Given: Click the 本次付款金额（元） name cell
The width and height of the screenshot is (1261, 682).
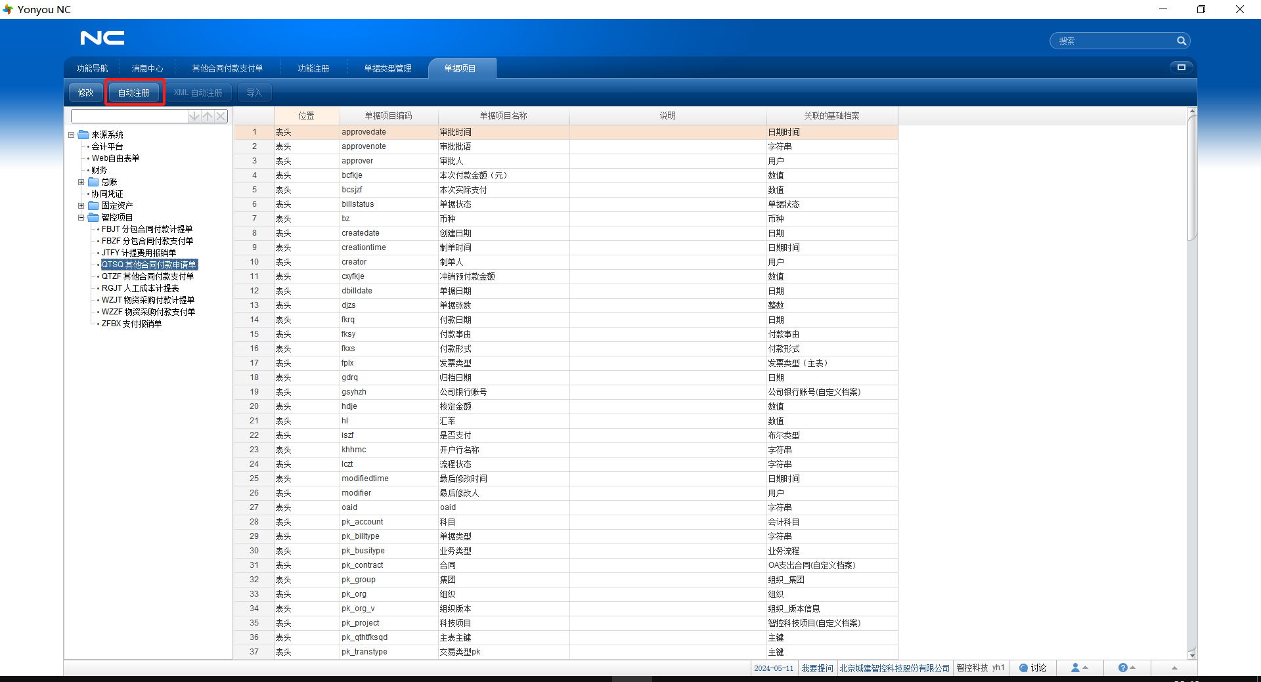Looking at the screenshot, I should click(504, 175).
